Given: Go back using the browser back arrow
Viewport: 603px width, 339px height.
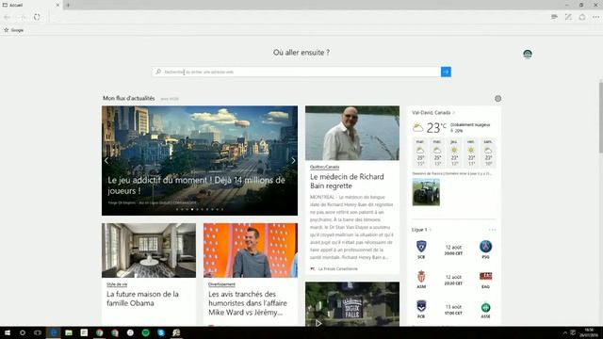Looking at the screenshot, I should click(8, 17).
